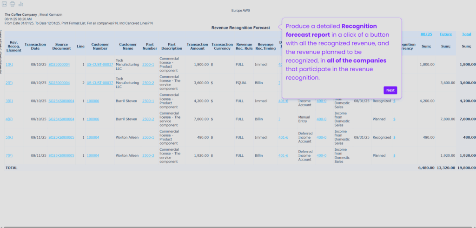Open revenue element 1(R) link

click(x=9, y=65)
